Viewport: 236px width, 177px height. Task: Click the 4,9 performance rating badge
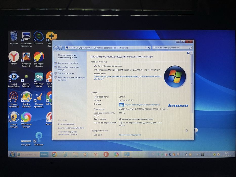[121, 105]
